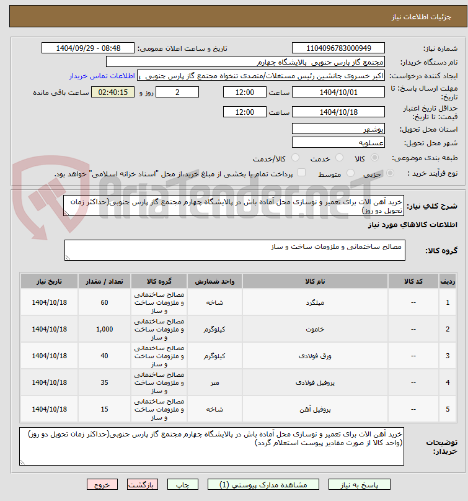
Task: Open مشاهده مدارک پیوستی (1) attachments
Action: click(263, 485)
